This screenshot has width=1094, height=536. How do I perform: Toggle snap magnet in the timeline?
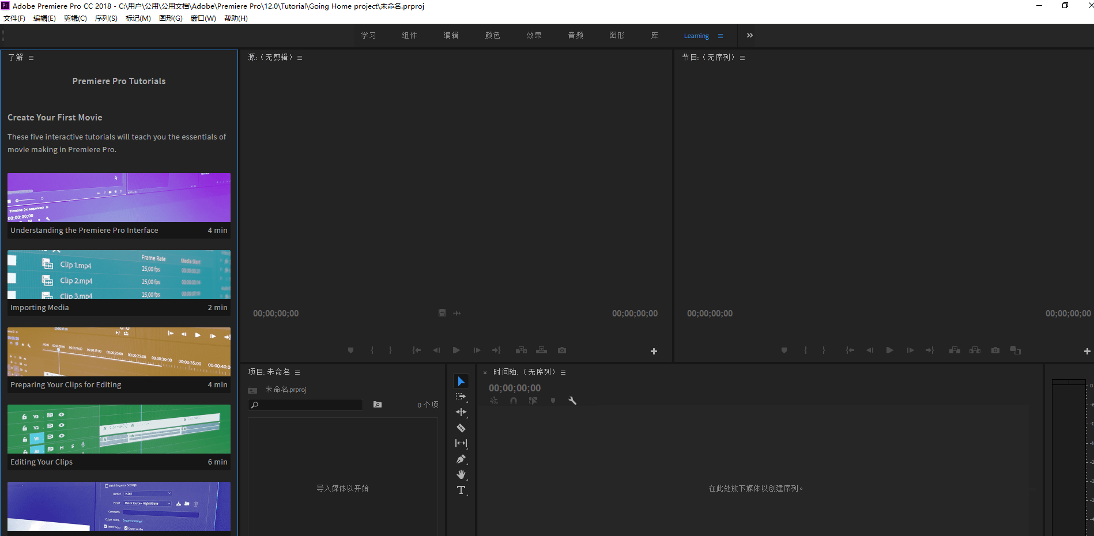pos(514,401)
